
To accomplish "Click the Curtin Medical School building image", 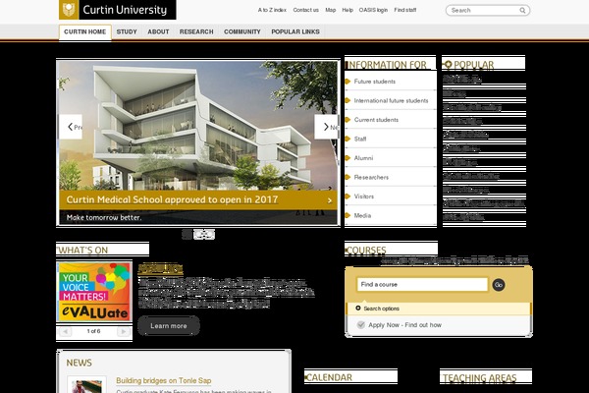I will (198, 126).
